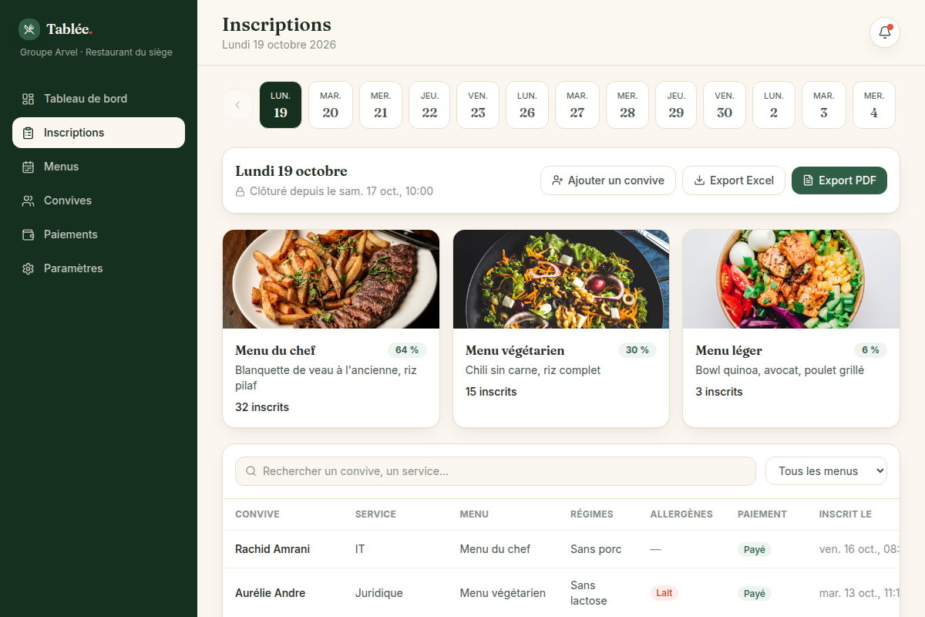Select the LUN. 19 date tab
Viewport: 925px width, 617px height.
(281, 105)
